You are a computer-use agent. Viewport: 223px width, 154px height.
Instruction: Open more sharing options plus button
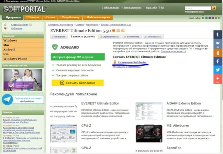click(x=218, y=79)
